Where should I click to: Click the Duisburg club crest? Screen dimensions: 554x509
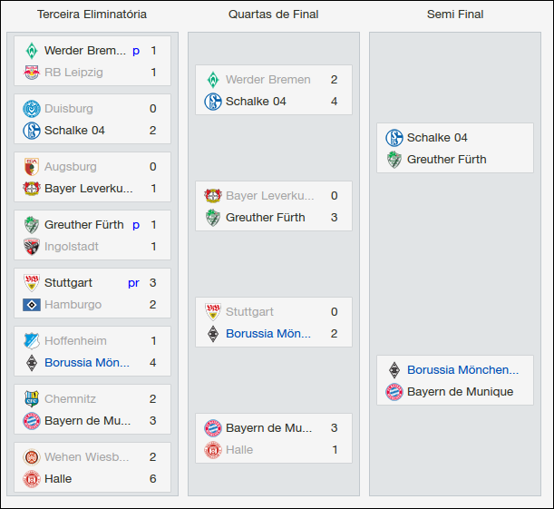[x=32, y=109]
